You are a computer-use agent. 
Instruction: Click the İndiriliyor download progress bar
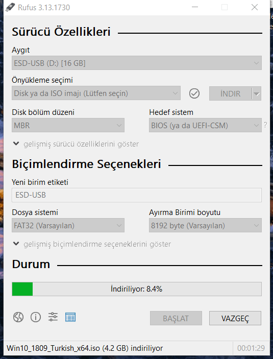click(137, 289)
